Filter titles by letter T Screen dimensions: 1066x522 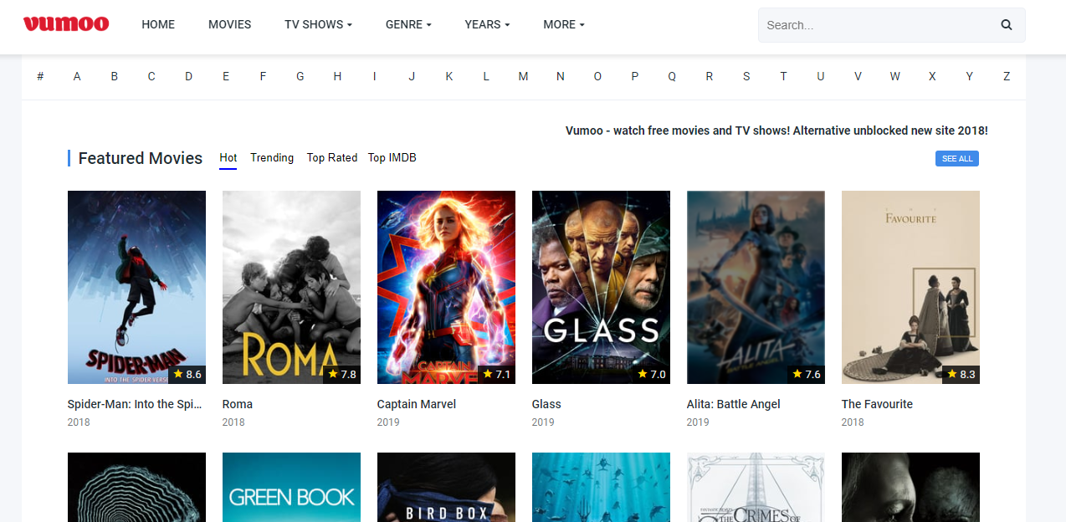click(x=784, y=76)
